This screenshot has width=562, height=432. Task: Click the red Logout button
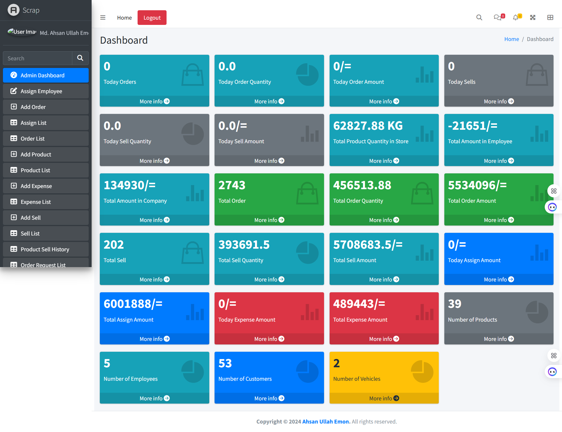click(x=152, y=18)
